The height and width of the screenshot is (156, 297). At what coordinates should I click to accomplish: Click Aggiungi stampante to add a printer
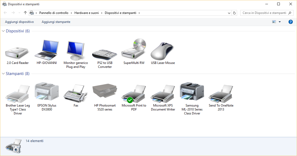[x=56, y=22]
